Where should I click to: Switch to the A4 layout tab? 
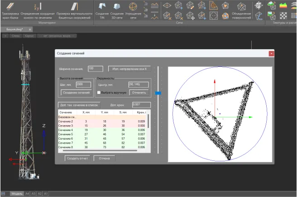pos(27,193)
